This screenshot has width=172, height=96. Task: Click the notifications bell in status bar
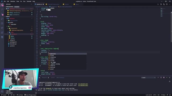point(170,95)
